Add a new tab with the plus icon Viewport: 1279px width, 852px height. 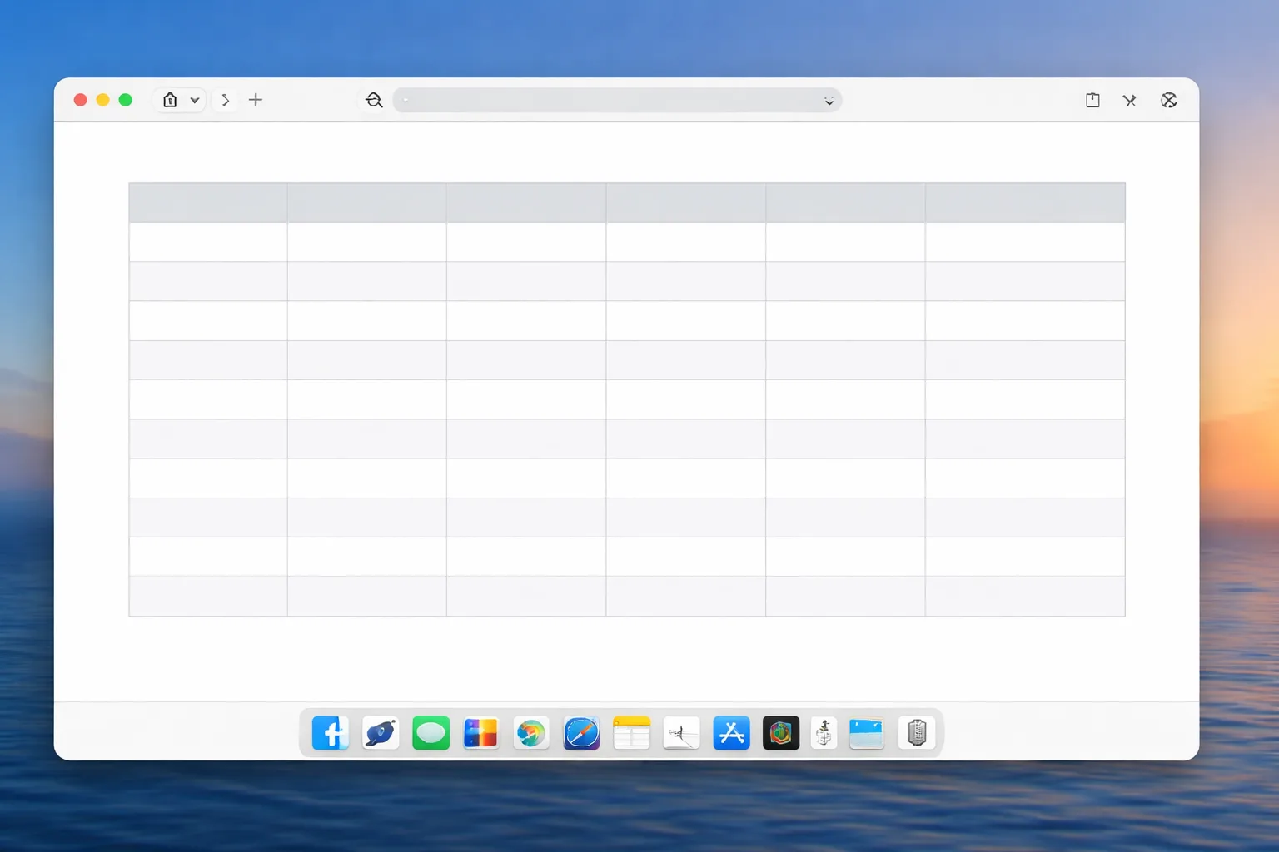point(256,100)
